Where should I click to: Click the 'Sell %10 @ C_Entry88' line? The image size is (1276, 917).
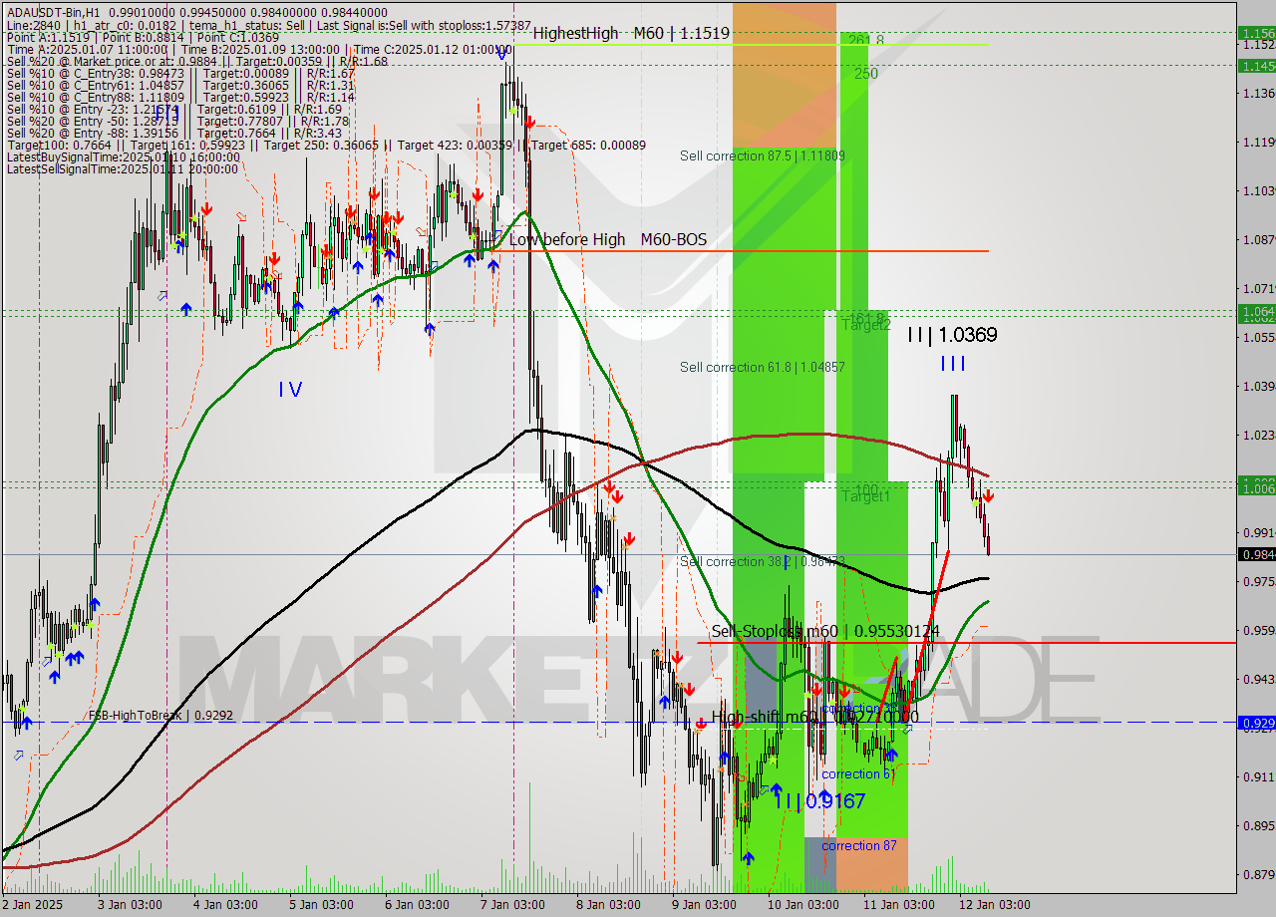coord(180,97)
